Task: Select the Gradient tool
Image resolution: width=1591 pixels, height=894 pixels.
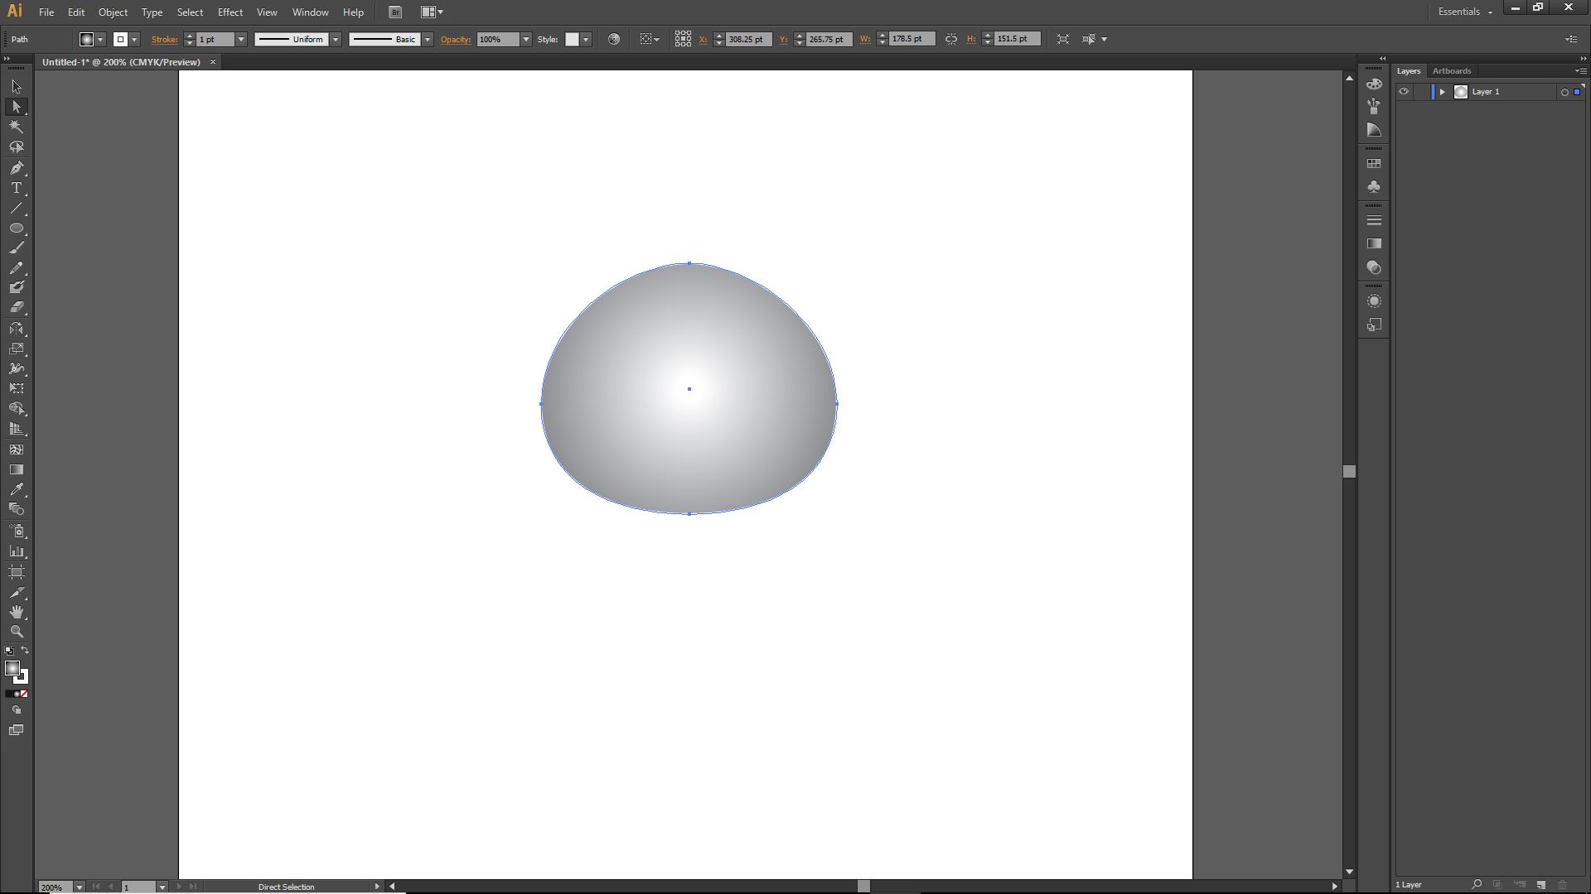Action: tap(17, 469)
